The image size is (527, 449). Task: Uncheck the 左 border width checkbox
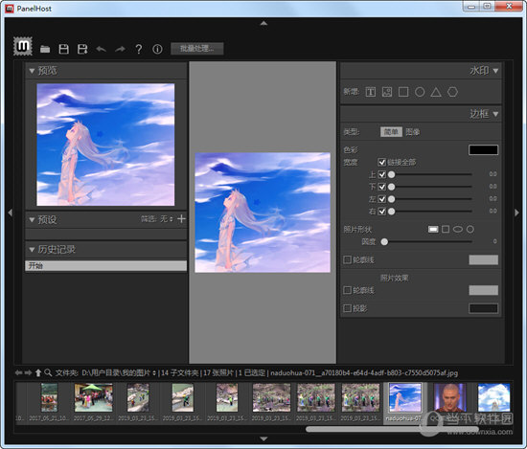point(381,199)
